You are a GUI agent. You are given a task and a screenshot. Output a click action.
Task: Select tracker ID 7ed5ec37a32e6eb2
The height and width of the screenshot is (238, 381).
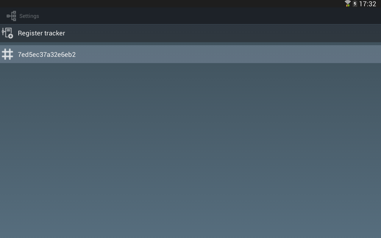coord(190,54)
